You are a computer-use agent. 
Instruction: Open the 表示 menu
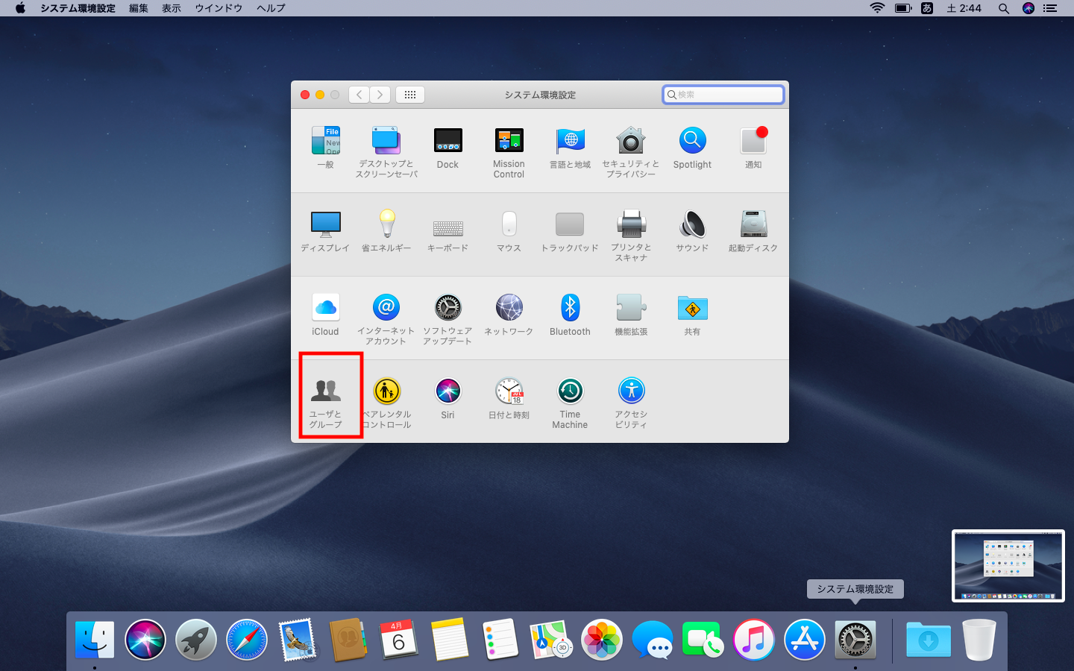click(172, 8)
